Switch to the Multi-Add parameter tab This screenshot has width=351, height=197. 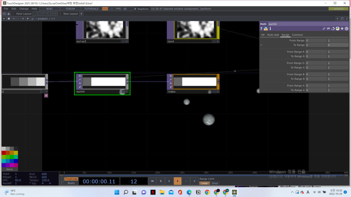point(273,35)
